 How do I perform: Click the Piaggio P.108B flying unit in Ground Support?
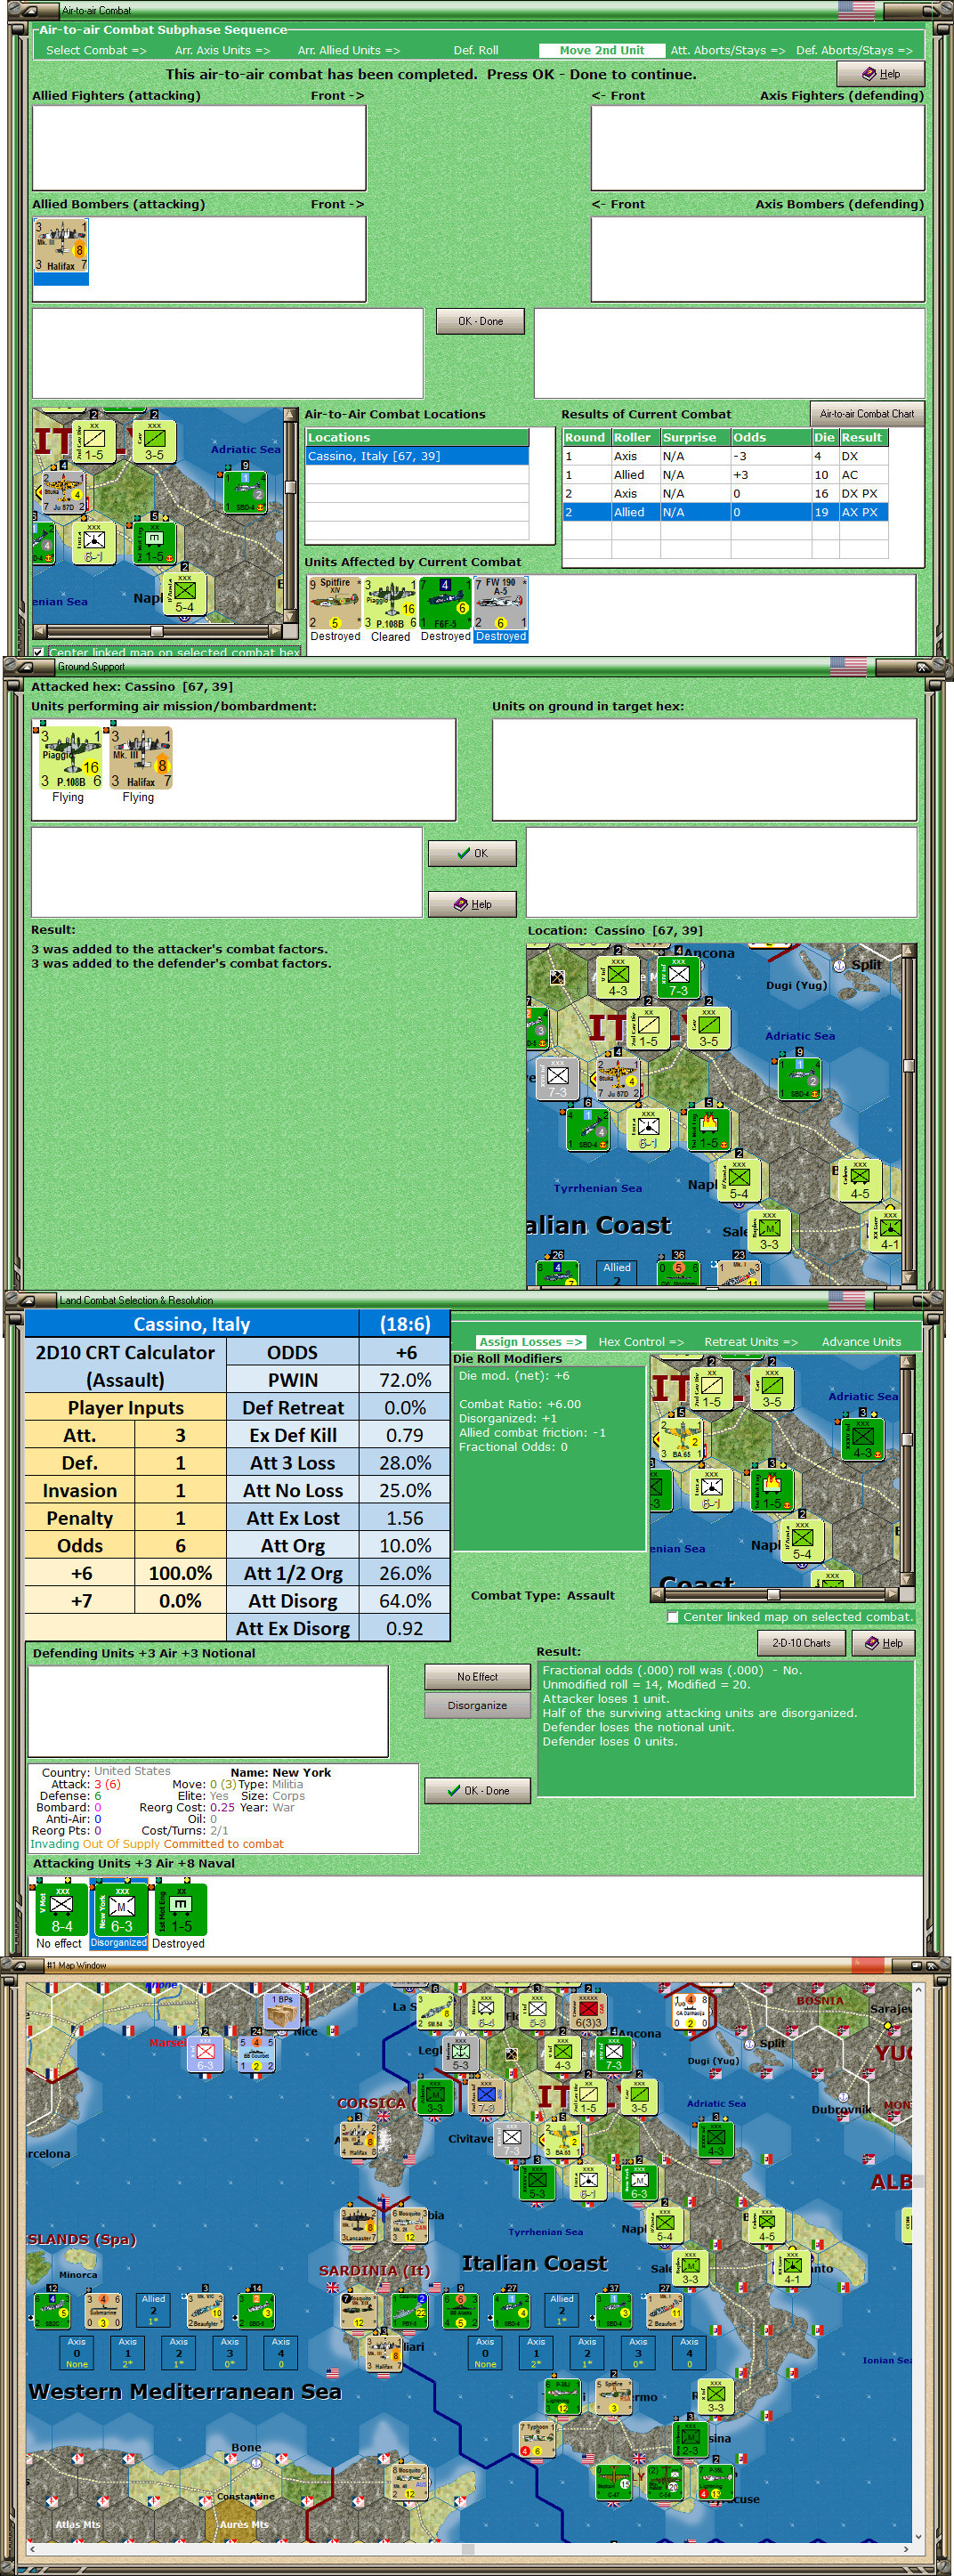(69, 759)
